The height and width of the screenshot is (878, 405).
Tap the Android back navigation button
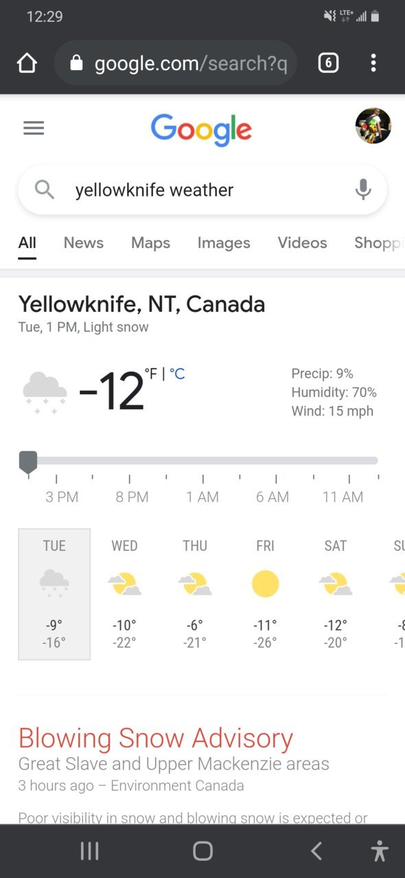[x=316, y=851]
